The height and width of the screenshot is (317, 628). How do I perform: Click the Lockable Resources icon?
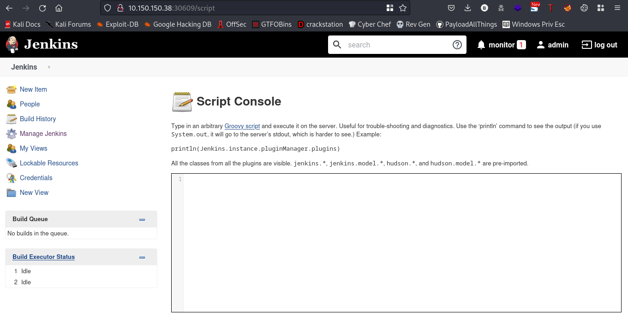[x=12, y=163]
